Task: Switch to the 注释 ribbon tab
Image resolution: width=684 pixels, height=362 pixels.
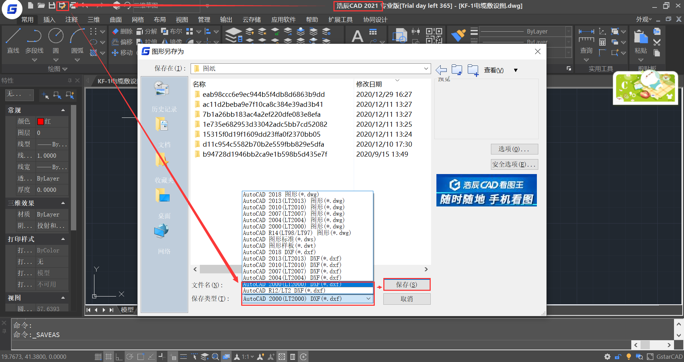Action: pos(71,20)
